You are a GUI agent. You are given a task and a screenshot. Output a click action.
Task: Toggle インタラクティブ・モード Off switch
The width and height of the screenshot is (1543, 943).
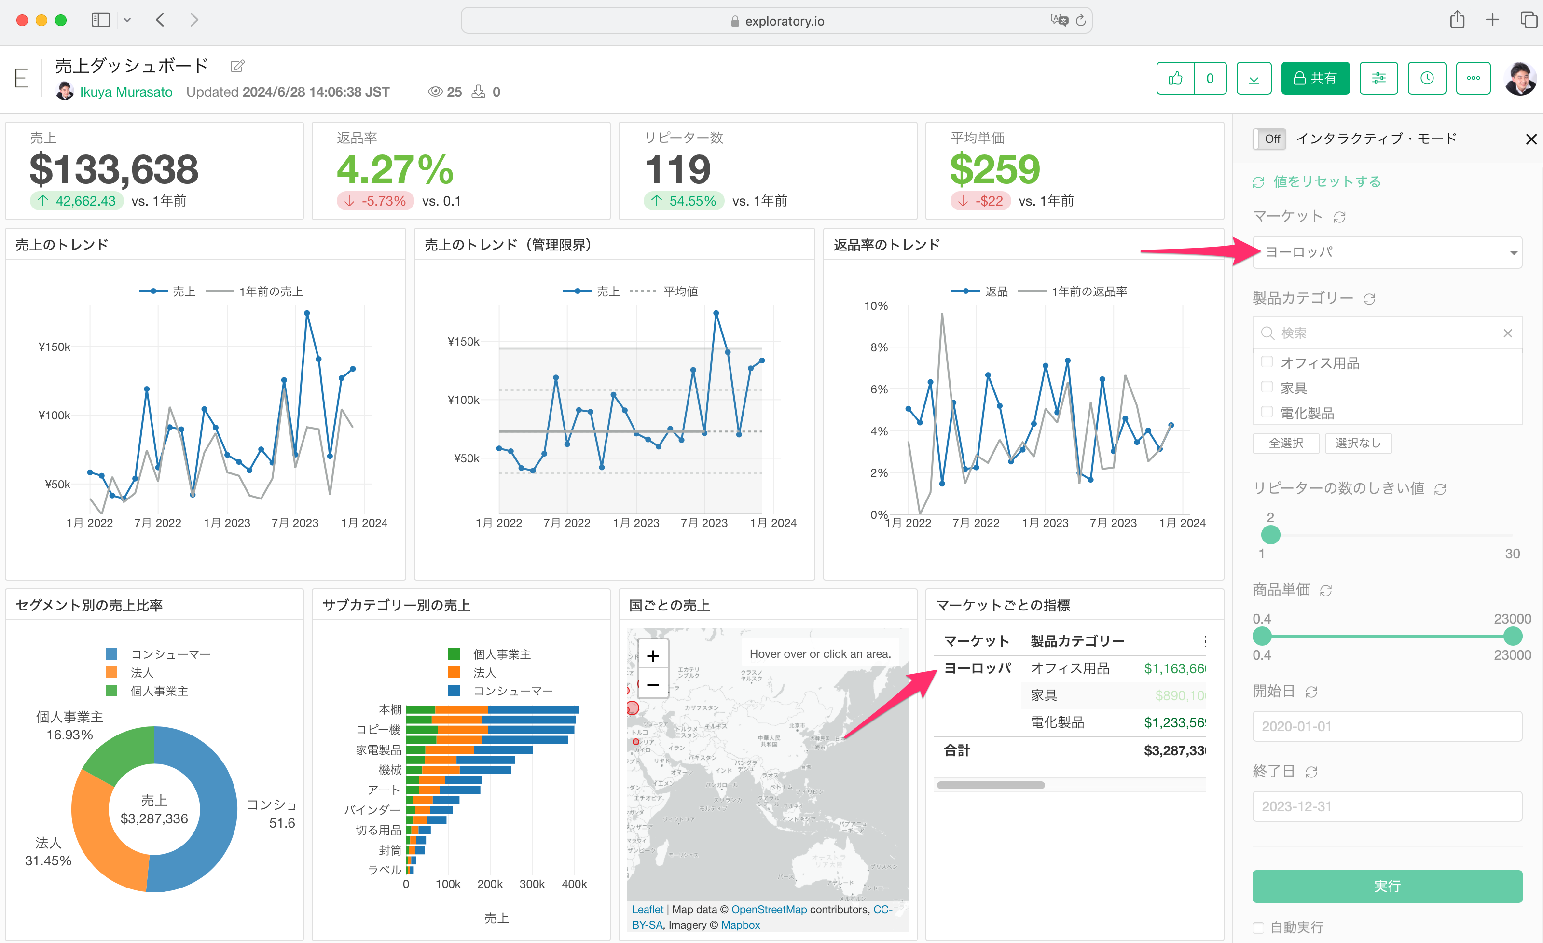(1269, 139)
